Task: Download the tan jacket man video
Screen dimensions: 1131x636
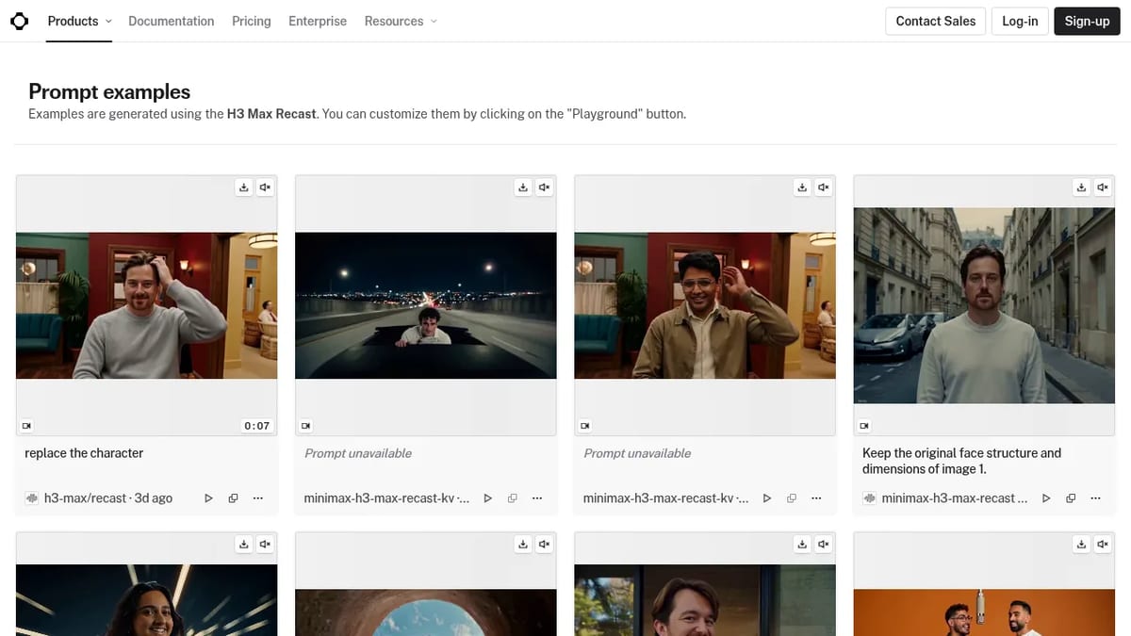Action: [x=802, y=188]
